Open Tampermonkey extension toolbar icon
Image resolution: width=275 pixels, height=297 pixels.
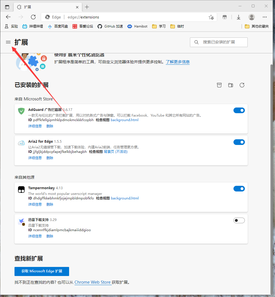pos(225,17)
